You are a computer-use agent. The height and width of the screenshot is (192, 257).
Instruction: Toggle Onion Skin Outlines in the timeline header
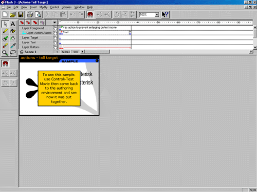click(28, 23)
